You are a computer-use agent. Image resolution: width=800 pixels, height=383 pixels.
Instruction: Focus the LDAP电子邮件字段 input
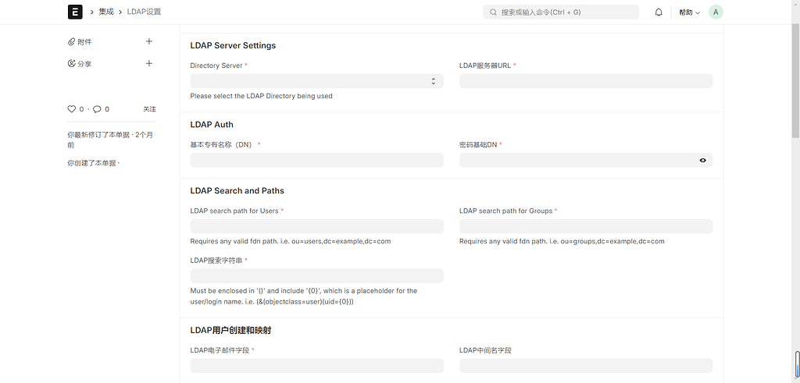coord(317,366)
